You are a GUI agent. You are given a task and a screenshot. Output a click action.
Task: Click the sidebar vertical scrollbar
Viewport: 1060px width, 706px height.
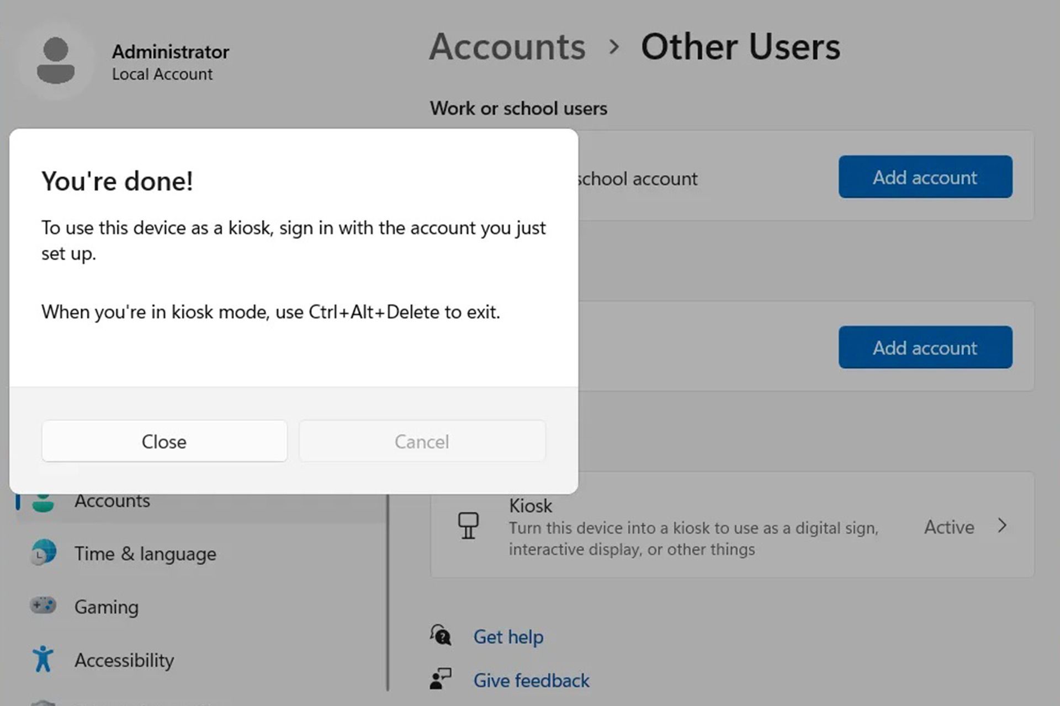pos(388,591)
